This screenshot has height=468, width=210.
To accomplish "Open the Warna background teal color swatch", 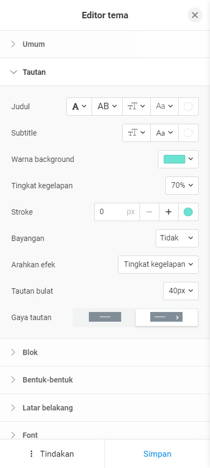I will 178,159.
